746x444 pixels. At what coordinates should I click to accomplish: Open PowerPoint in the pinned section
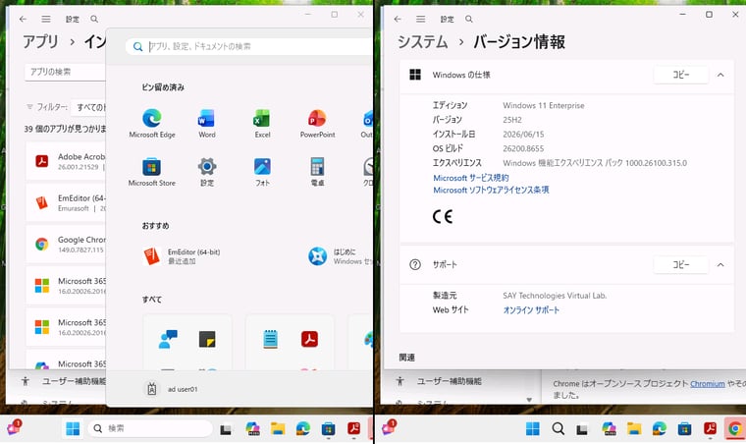[x=317, y=123]
